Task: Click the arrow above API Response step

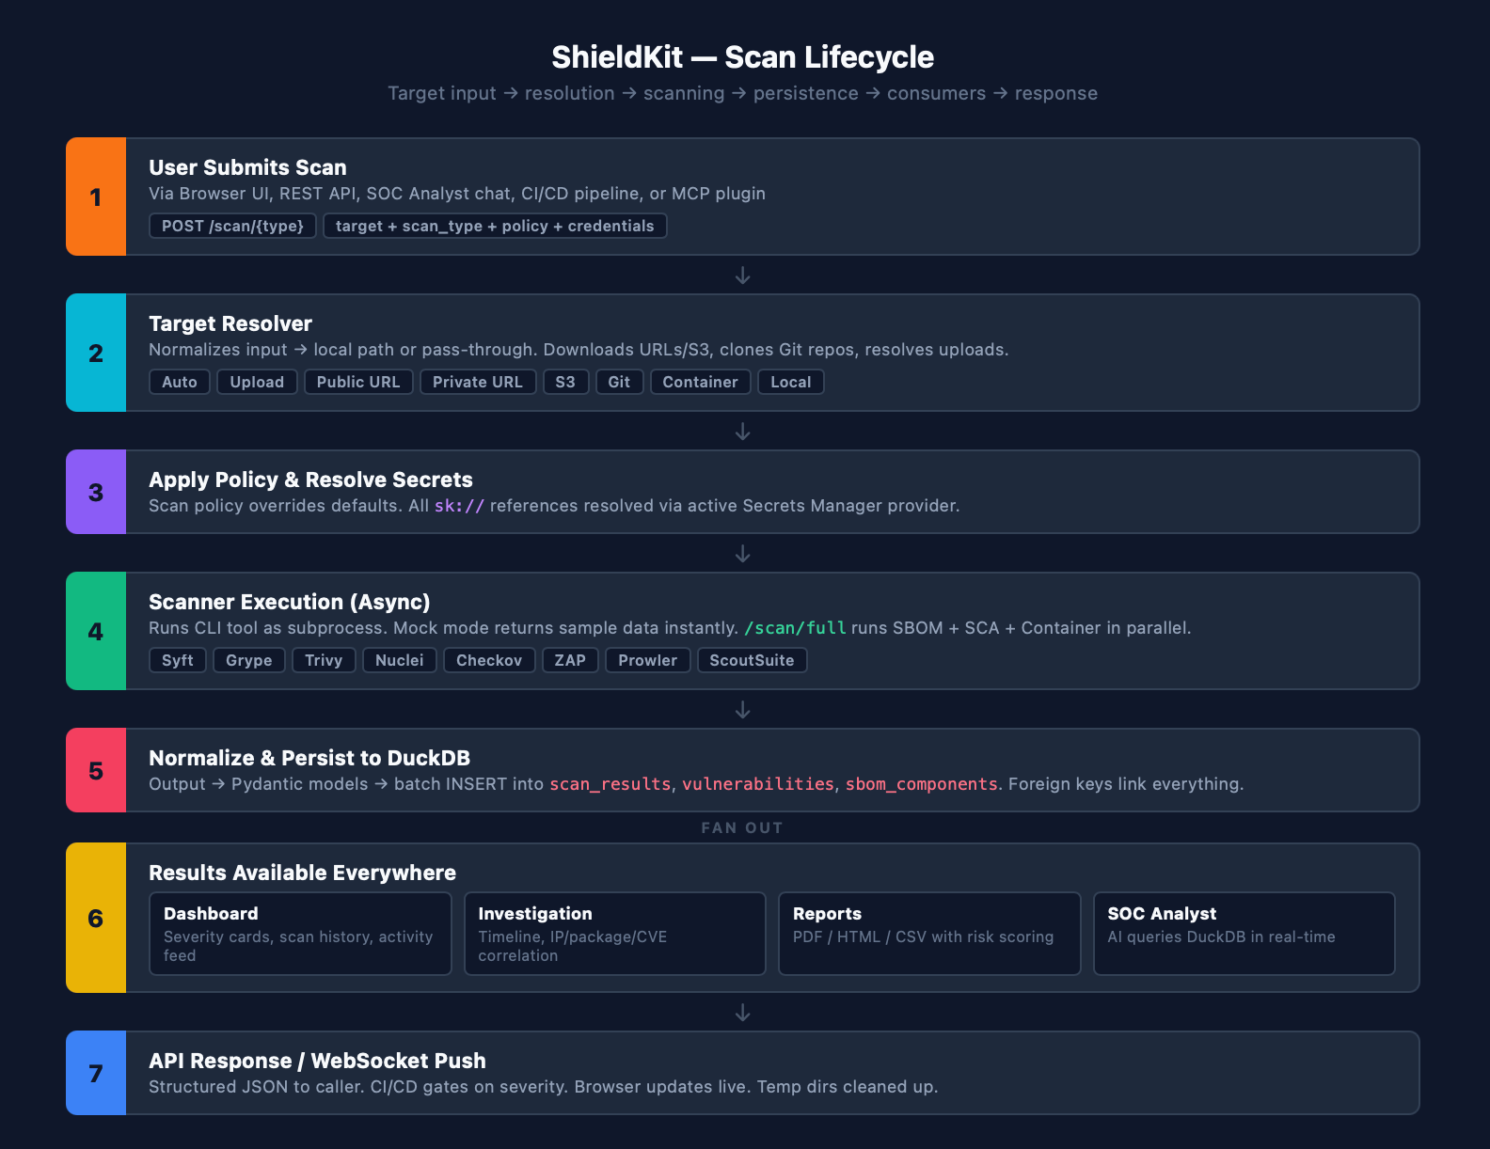Action: [742, 1013]
